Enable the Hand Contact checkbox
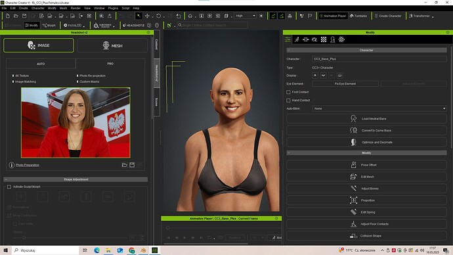 tap(288, 101)
